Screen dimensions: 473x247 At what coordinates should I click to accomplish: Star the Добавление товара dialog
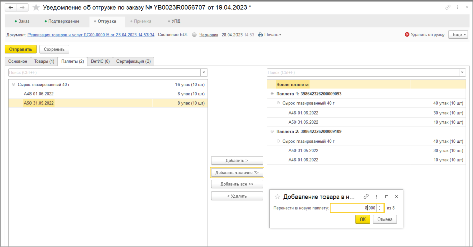277,197
